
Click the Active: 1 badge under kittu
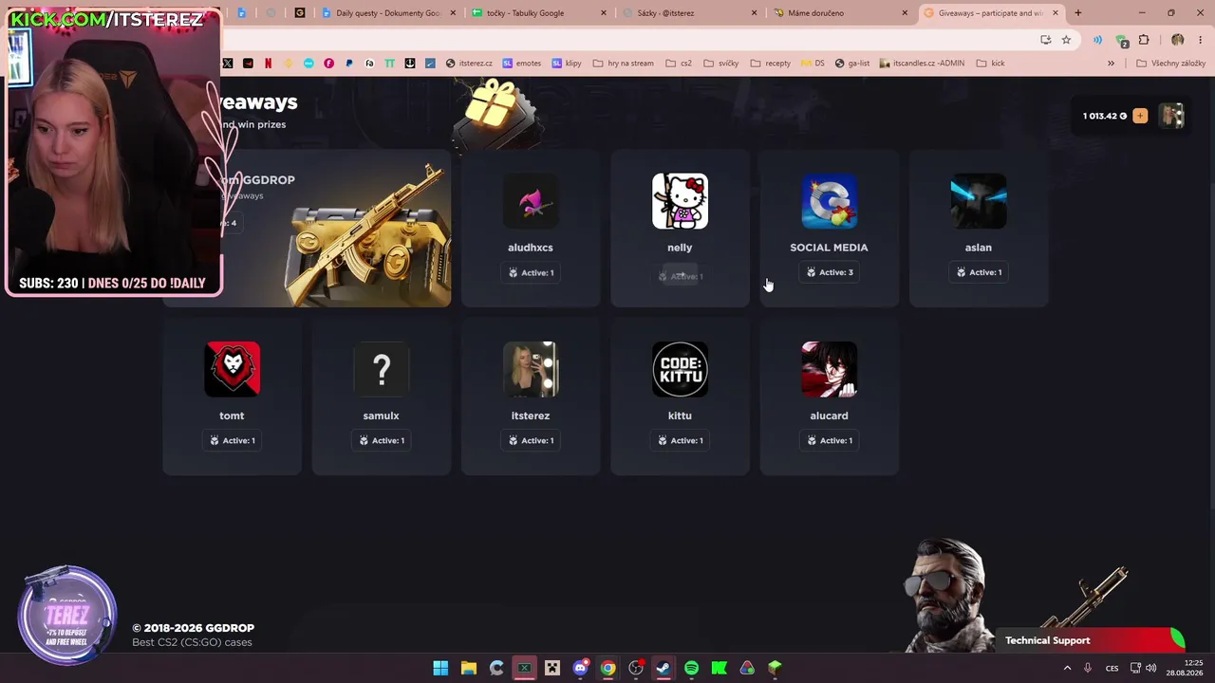680,440
